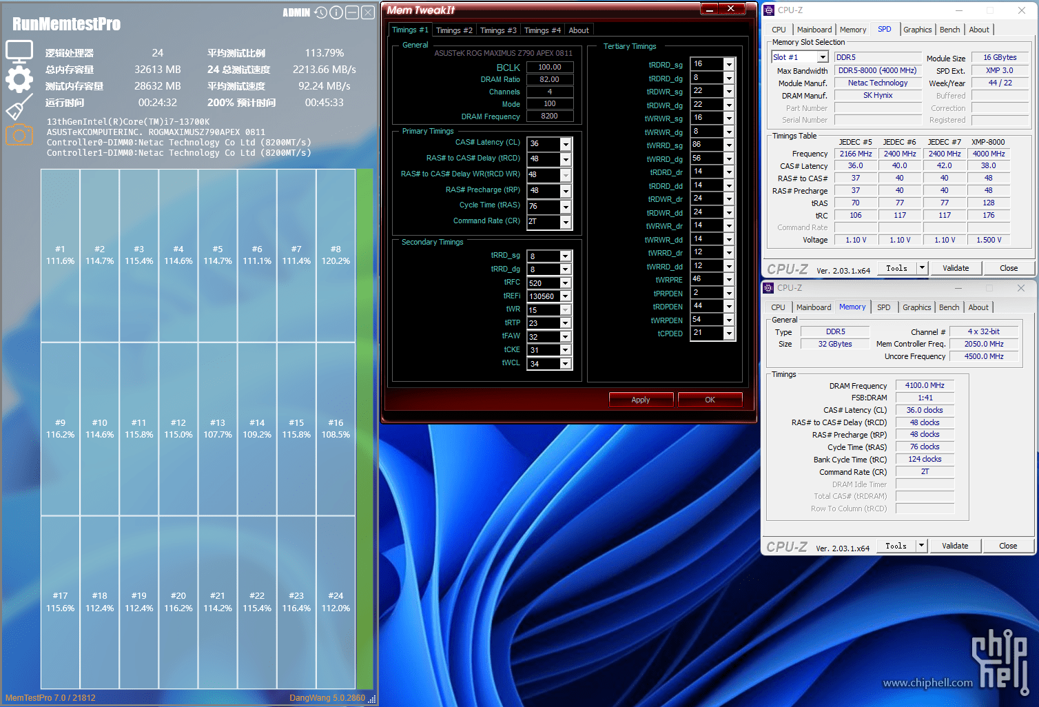Click Uncore Frequency 4500.0 MHz value
This screenshot has height=707, width=1039.
pyautogui.click(x=984, y=356)
